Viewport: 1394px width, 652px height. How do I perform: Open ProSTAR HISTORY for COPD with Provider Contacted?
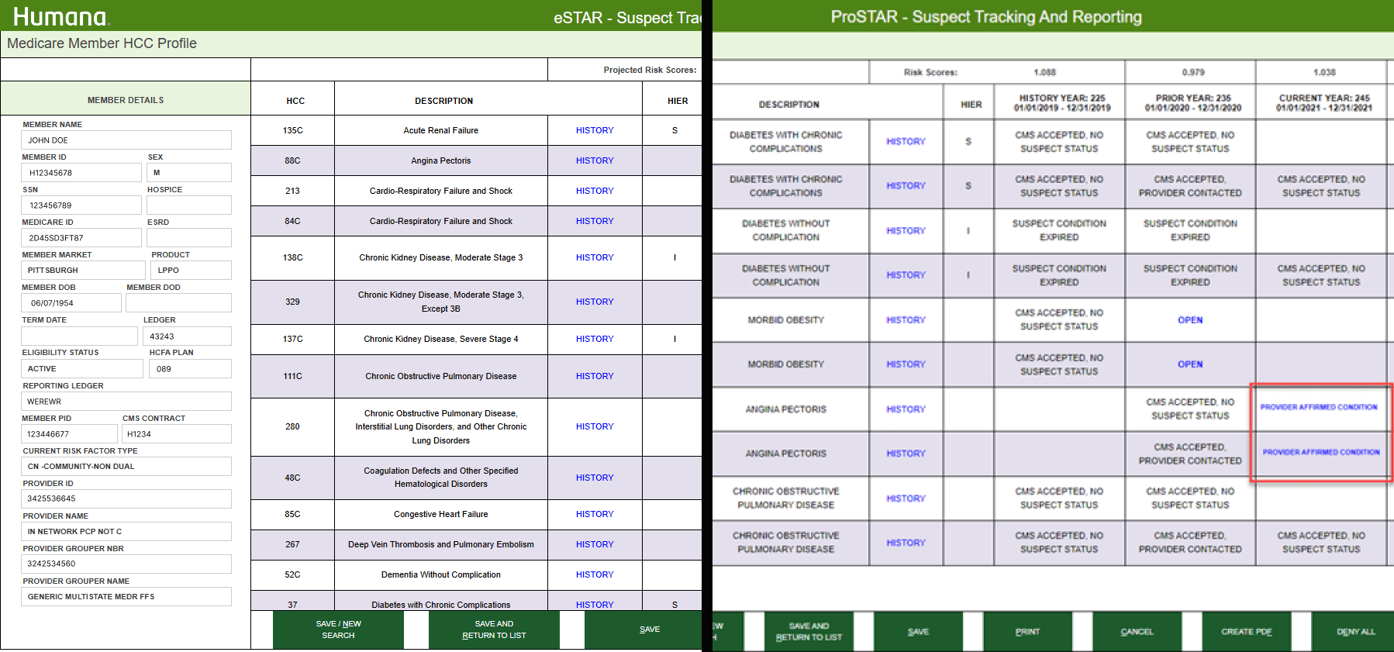click(x=906, y=543)
